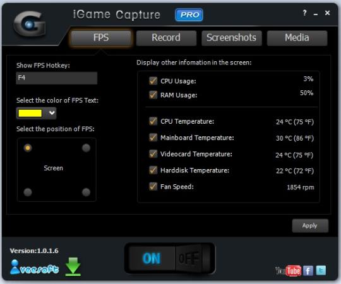Click the Apply button

click(310, 226)
